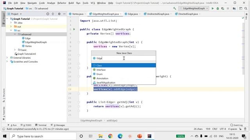Open the notification center icon
This screenshot has height=140, width=250.
[x=244, y=136]
